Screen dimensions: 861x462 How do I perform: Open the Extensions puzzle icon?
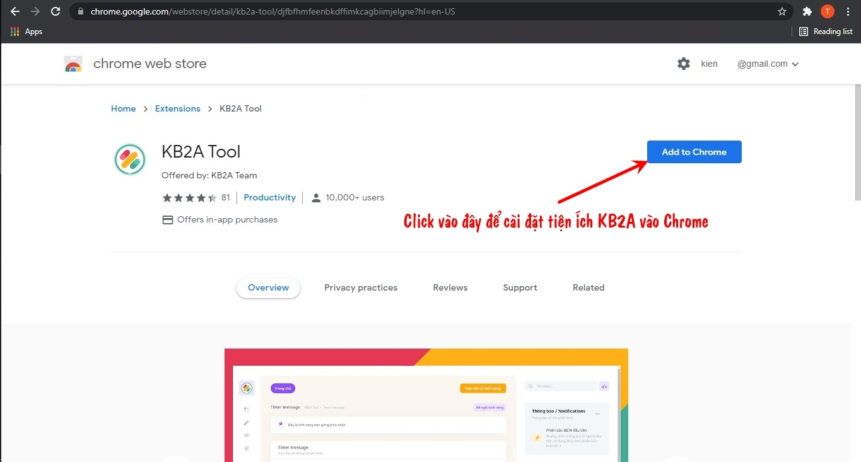pyautogui.click(x=807, y=11)
